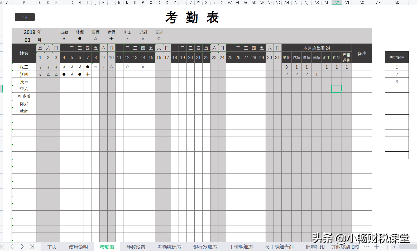Switch to the 批量打印 sheet tab
The image size is (417, 251).
point(315,247)
